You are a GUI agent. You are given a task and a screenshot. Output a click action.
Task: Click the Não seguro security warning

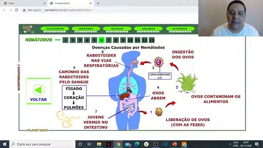click(x=32, y=10)
